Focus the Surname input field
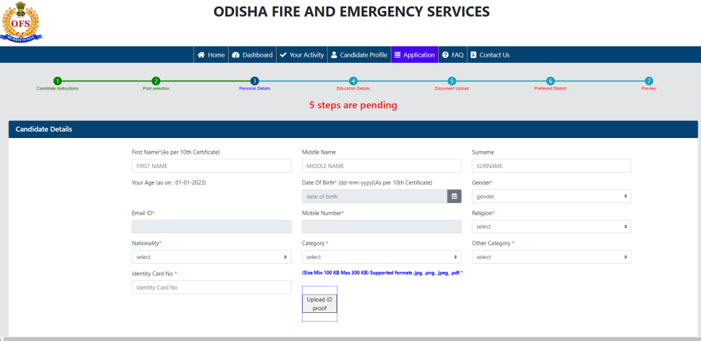The width and height of the screenshot is (701, 341). pos(551,165)
